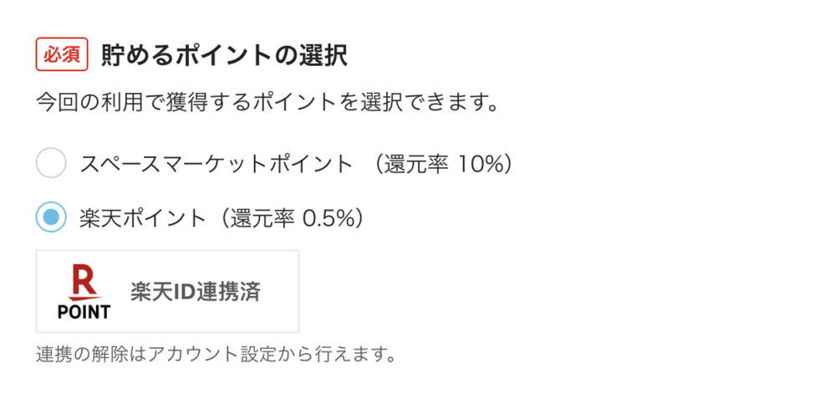
Task: Click the 貯めるポイントの選択 heading
Action: [224, 56]
